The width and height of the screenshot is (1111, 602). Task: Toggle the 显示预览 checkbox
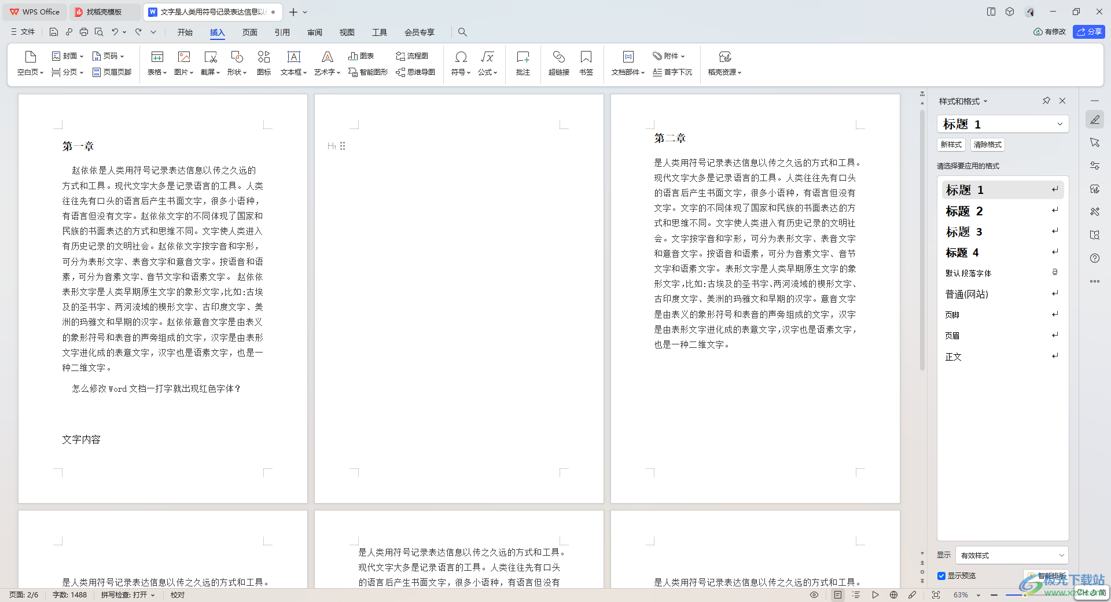tap(941, 576)
